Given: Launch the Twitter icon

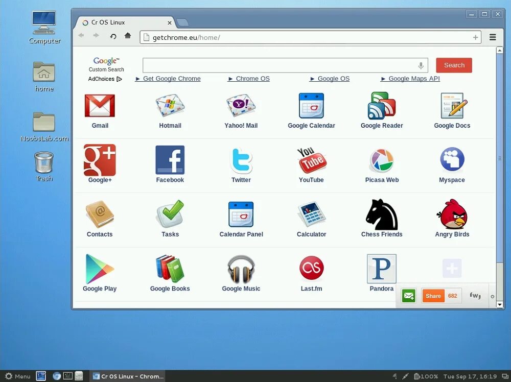Looking at the screenshot, I should tap(241, 160).
